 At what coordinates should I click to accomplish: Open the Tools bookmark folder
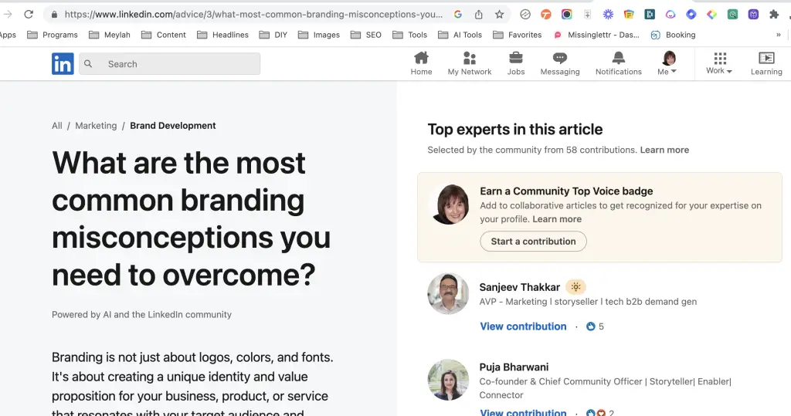pos(409,35)
